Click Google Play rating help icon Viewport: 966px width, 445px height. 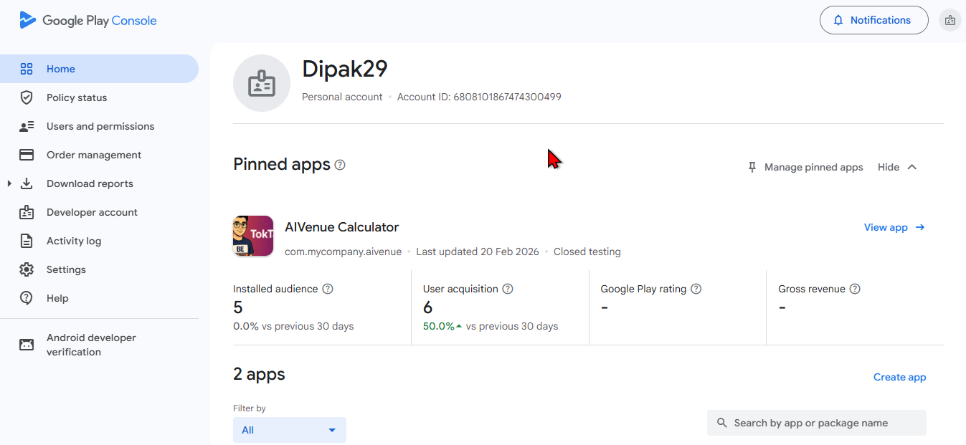(x=696, y=289)
